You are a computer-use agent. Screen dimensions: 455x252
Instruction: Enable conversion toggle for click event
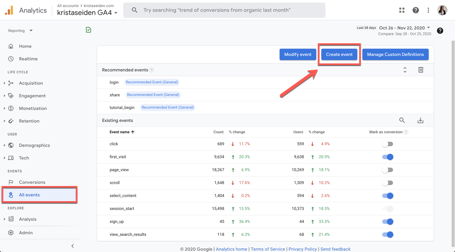click(x=387, y=144)
